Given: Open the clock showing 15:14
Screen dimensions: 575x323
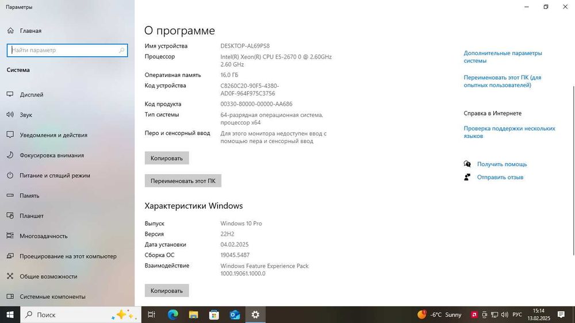Looking at the screenshot, I should [x=539, y=314].
